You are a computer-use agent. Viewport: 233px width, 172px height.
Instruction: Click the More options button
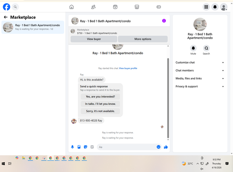pyautogui.click(x=143, y=39)
